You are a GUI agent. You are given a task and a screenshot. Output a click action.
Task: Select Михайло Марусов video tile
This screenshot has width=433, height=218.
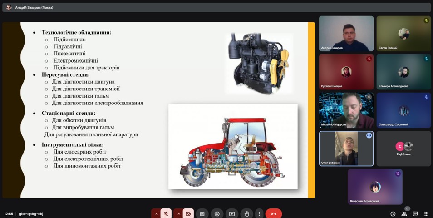pos(346,110)
